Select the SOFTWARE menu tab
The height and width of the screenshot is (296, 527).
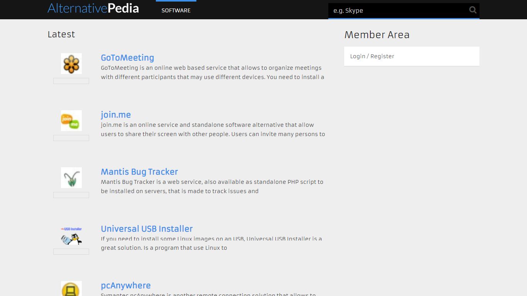176,10
